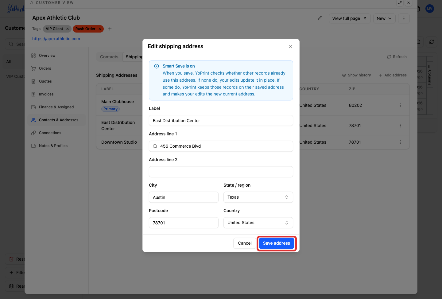442x299 pixels.
Task: Go to Orders in sidebar
Action: coord(57,68)
